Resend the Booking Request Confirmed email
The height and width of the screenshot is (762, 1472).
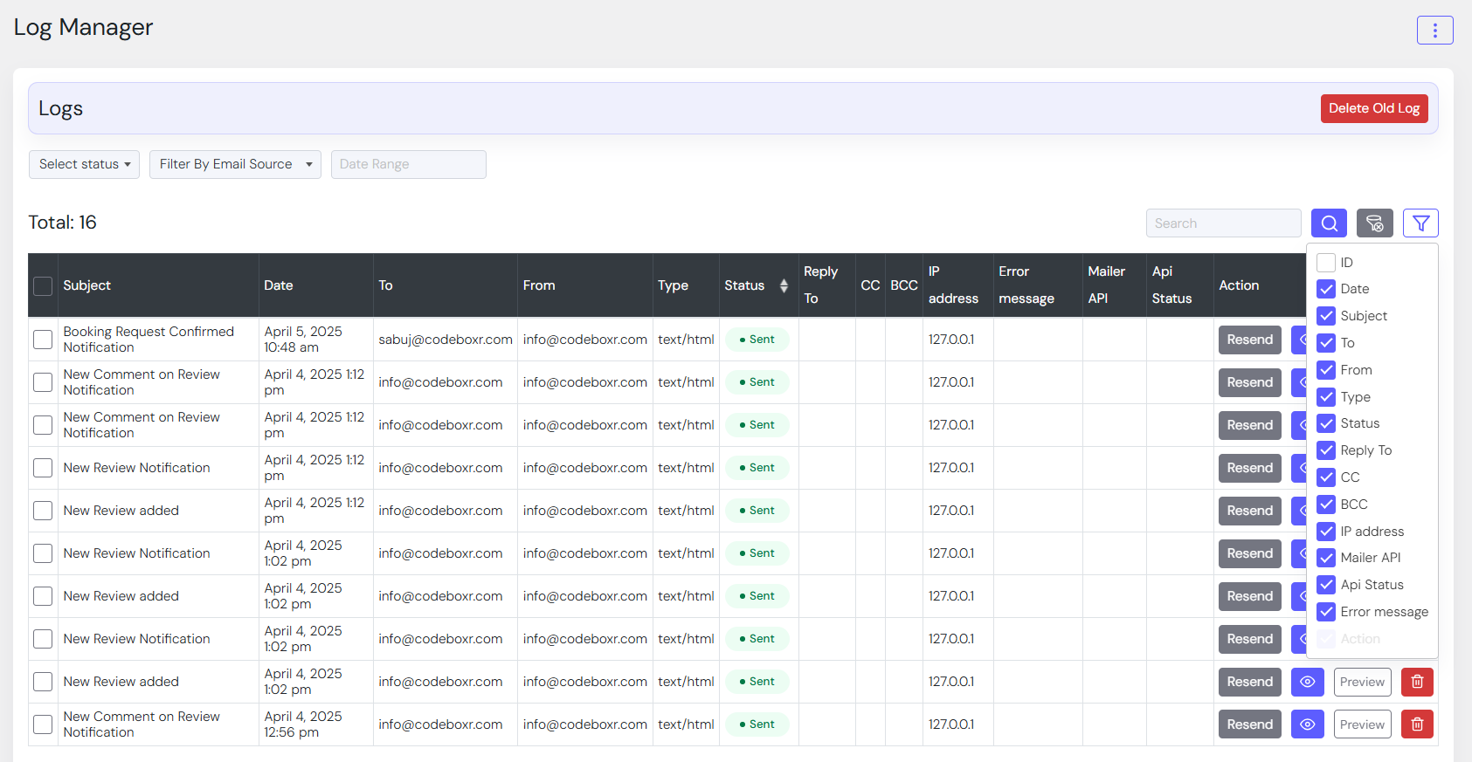1249,340
